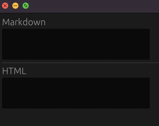This screenshot has height=126, width=159.
Task: Click the window title bar
Action: (x=91, y=6)
